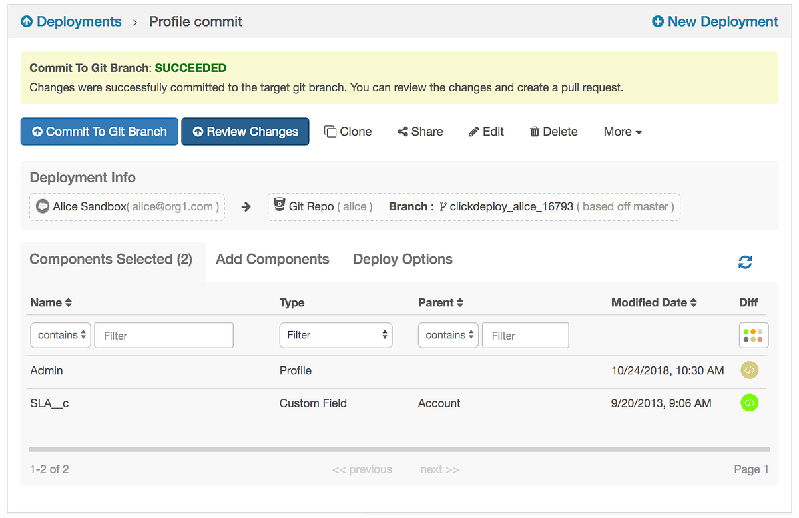
Task: Open the diff color legend
Action: click(x=753, y=335)
